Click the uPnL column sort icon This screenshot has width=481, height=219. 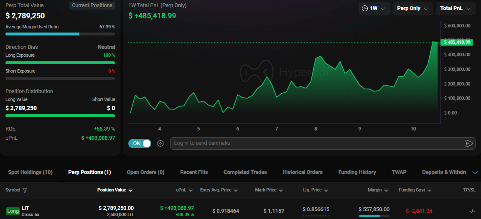[191, 190]
